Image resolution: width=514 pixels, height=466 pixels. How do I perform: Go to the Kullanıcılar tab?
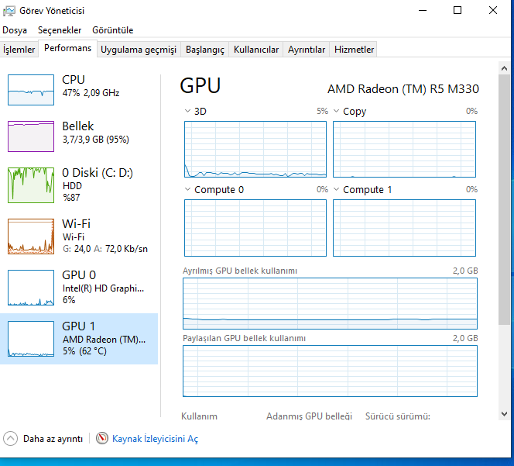(256, 50)
